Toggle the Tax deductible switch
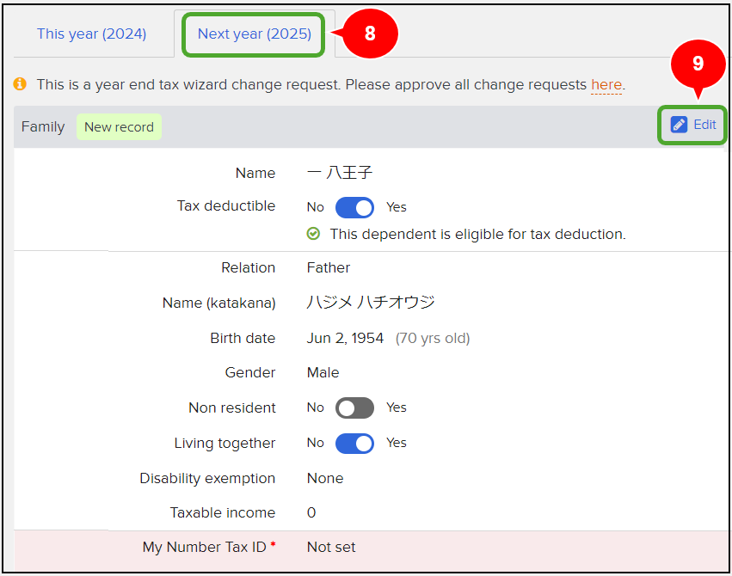This screenshot has height=576, width=732. (x=354, y=207)
